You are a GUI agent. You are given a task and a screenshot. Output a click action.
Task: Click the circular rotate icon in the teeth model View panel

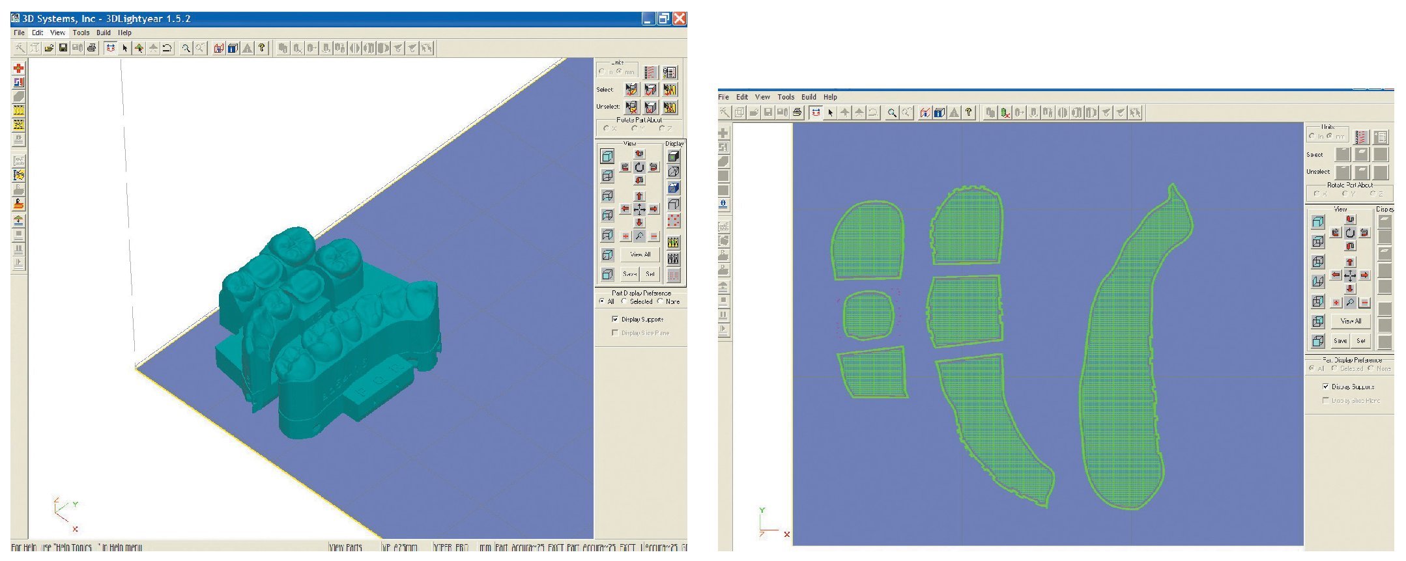(x=639, y=167)
